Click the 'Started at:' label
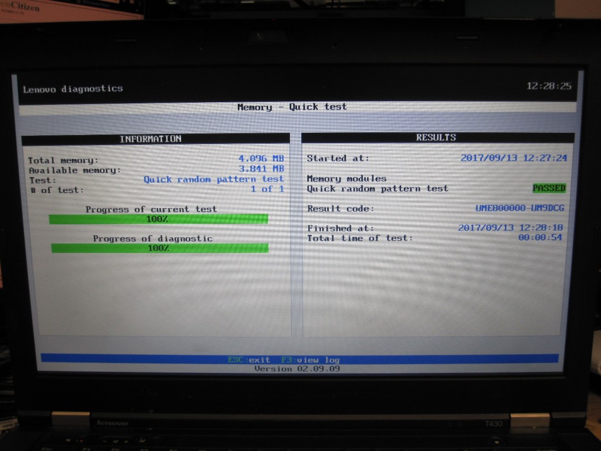This screenshot has height=451, width=601. point(337,158)
